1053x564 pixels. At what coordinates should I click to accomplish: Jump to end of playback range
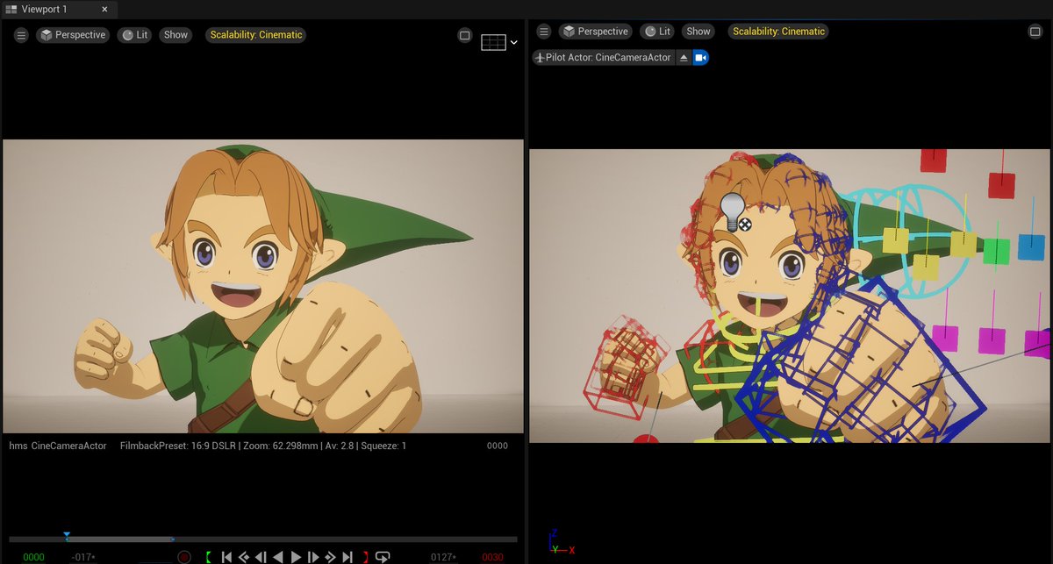(x=347, y=557)
